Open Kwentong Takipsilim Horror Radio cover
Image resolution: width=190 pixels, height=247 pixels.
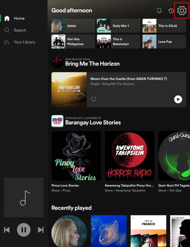click(130, 156)
